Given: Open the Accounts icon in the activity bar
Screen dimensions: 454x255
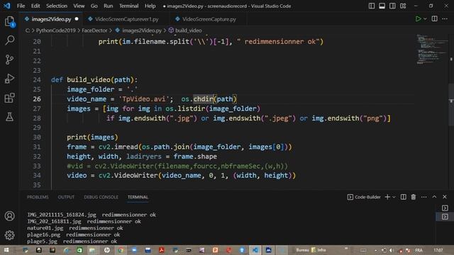Looking at the screenshot, I should point(9,216).
